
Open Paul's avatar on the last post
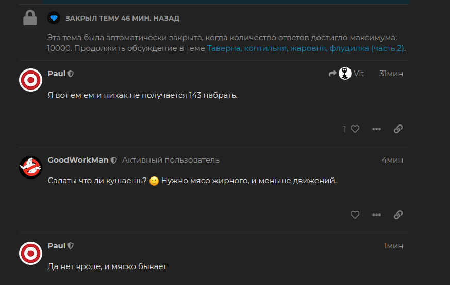coord(30,253)
